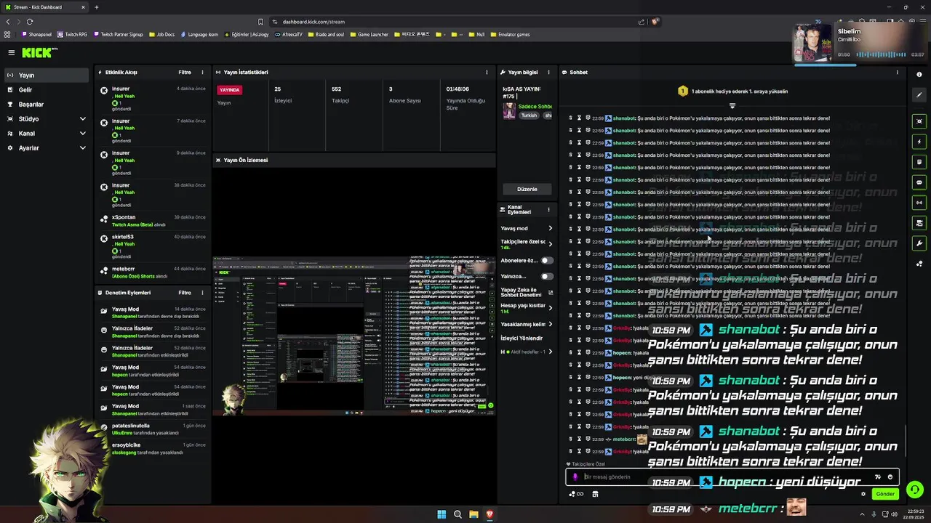Viewport: 931px width, 523px height.
Task: Go to the Gelir sidebar page
Action: coord(47,89)
